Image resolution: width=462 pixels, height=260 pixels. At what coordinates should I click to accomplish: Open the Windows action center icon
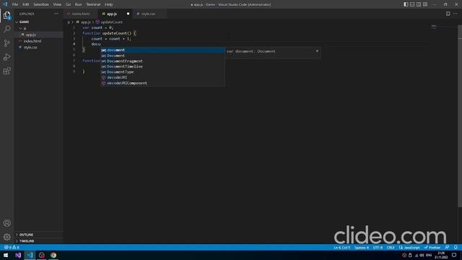(454, 255)
